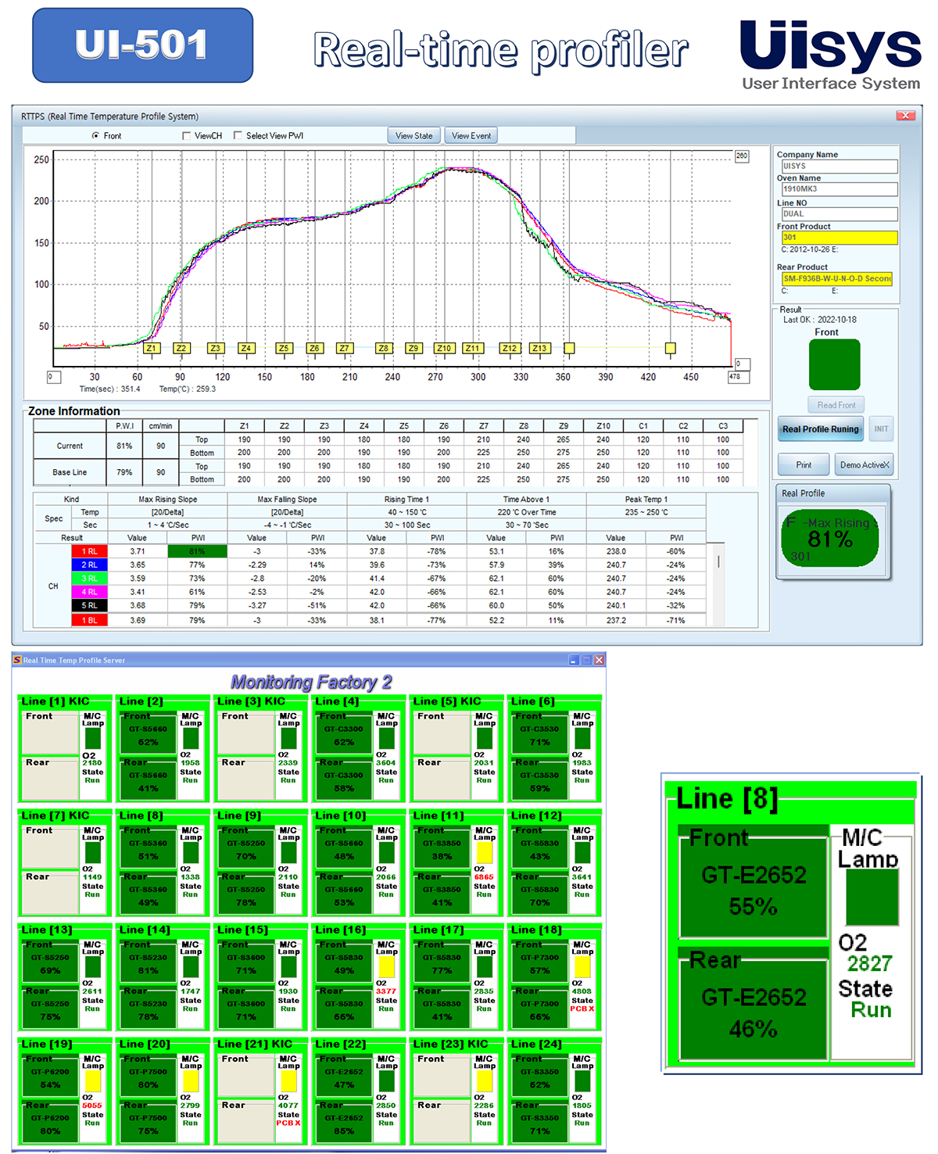Select the magenta 4 RL channel swatch

pyautogui.click(x=89, y=593)
